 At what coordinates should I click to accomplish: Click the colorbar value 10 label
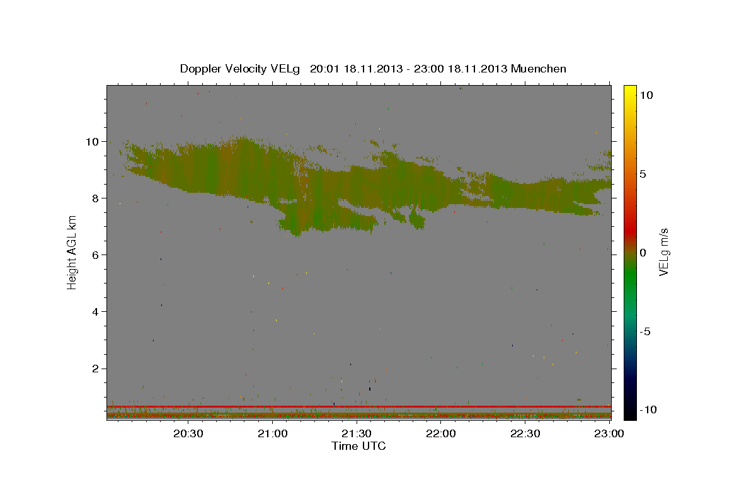pyautogui.click(x=646, y=95)
